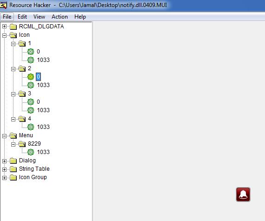Open the Help menu

coord(80,17)
